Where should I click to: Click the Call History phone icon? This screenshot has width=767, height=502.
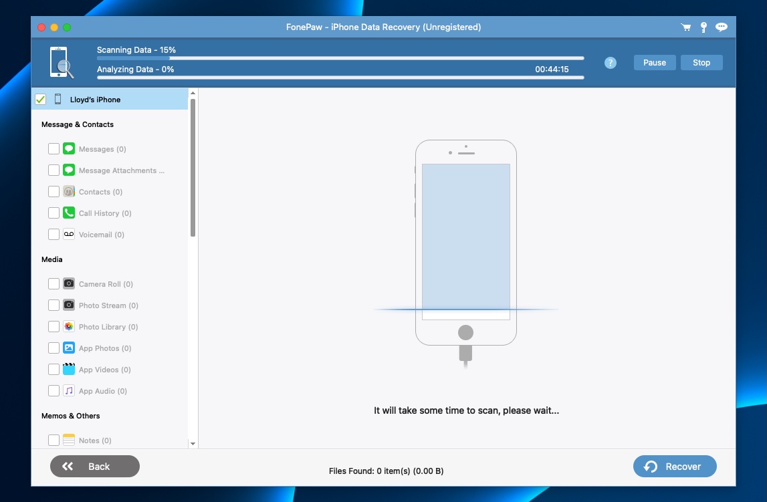coord(69,213)
